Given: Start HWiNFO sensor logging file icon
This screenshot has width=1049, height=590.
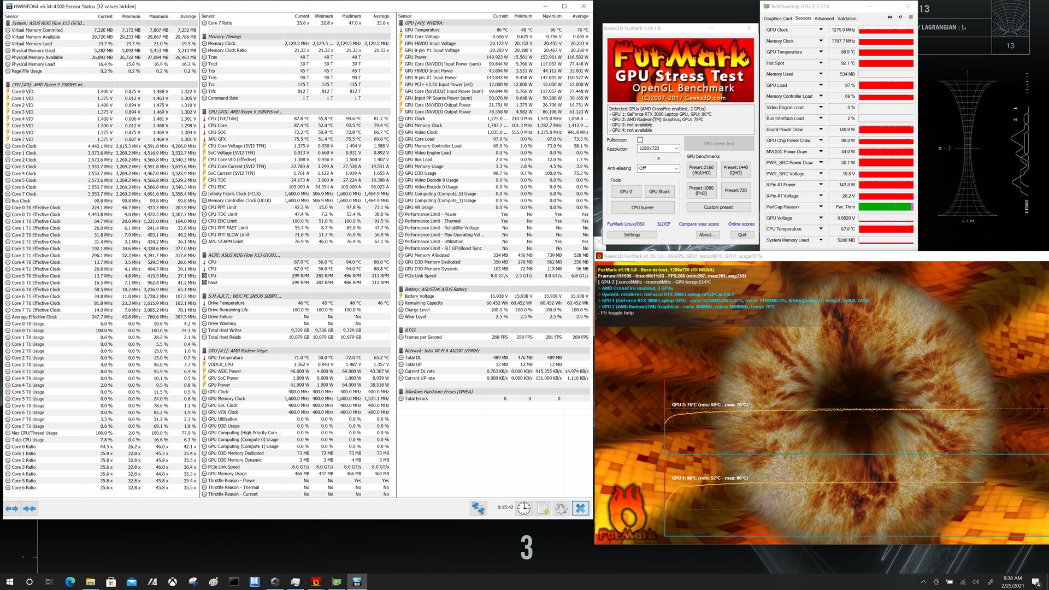Looking at the screenshot, I should click(543, 508).
